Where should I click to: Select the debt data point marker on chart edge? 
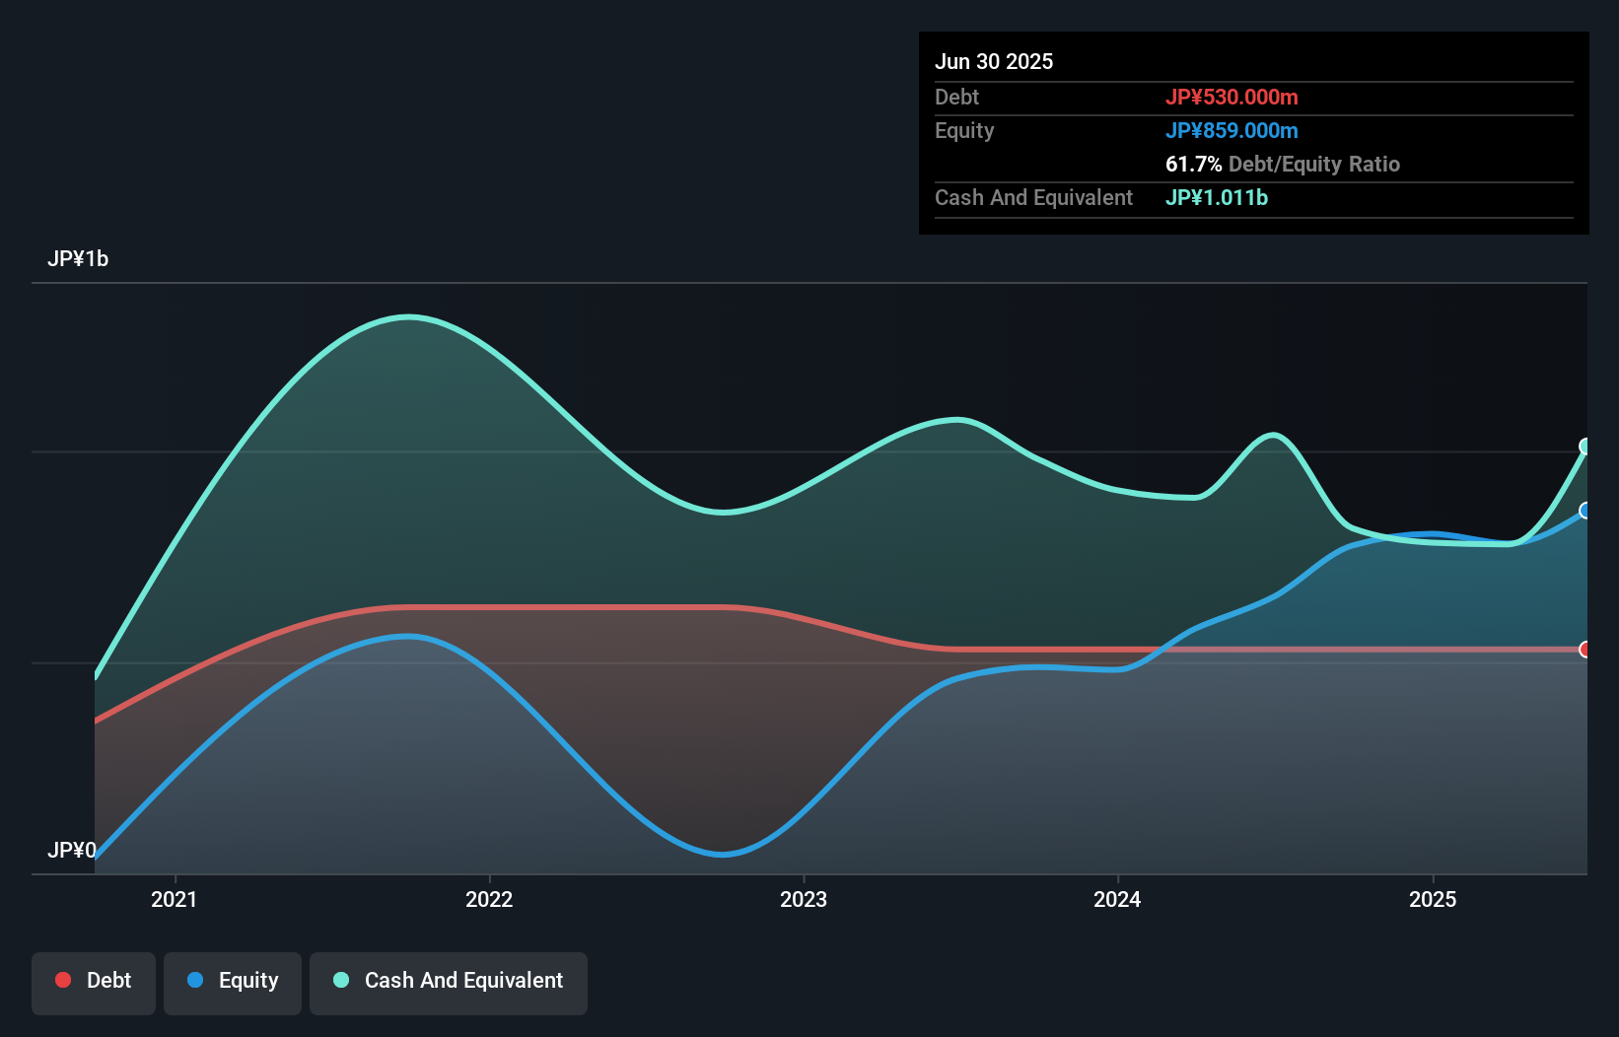(1584, 650)
